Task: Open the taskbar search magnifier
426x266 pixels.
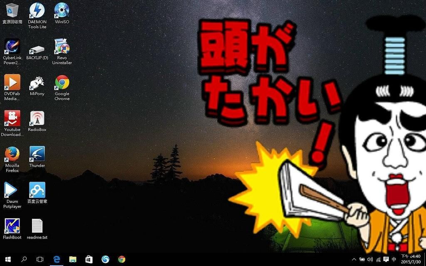Action: point(24,259)
